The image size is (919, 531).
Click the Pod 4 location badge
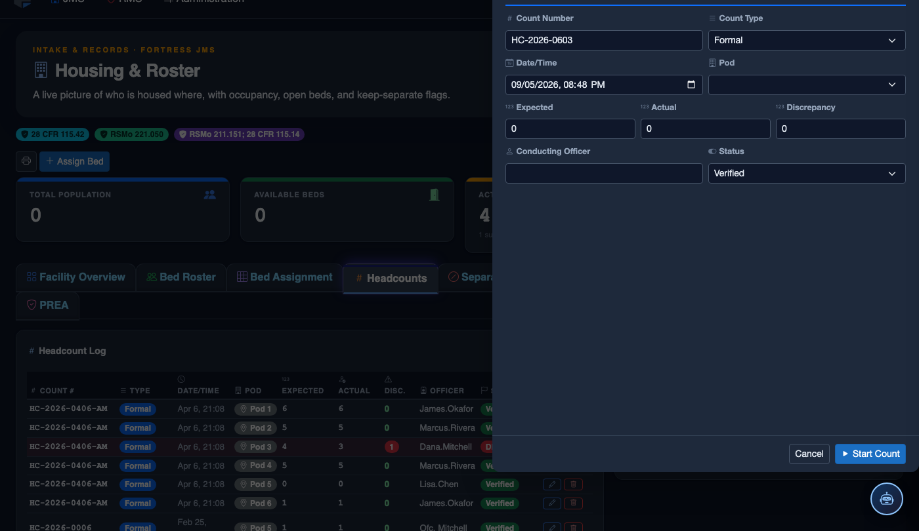pos(256,466)
